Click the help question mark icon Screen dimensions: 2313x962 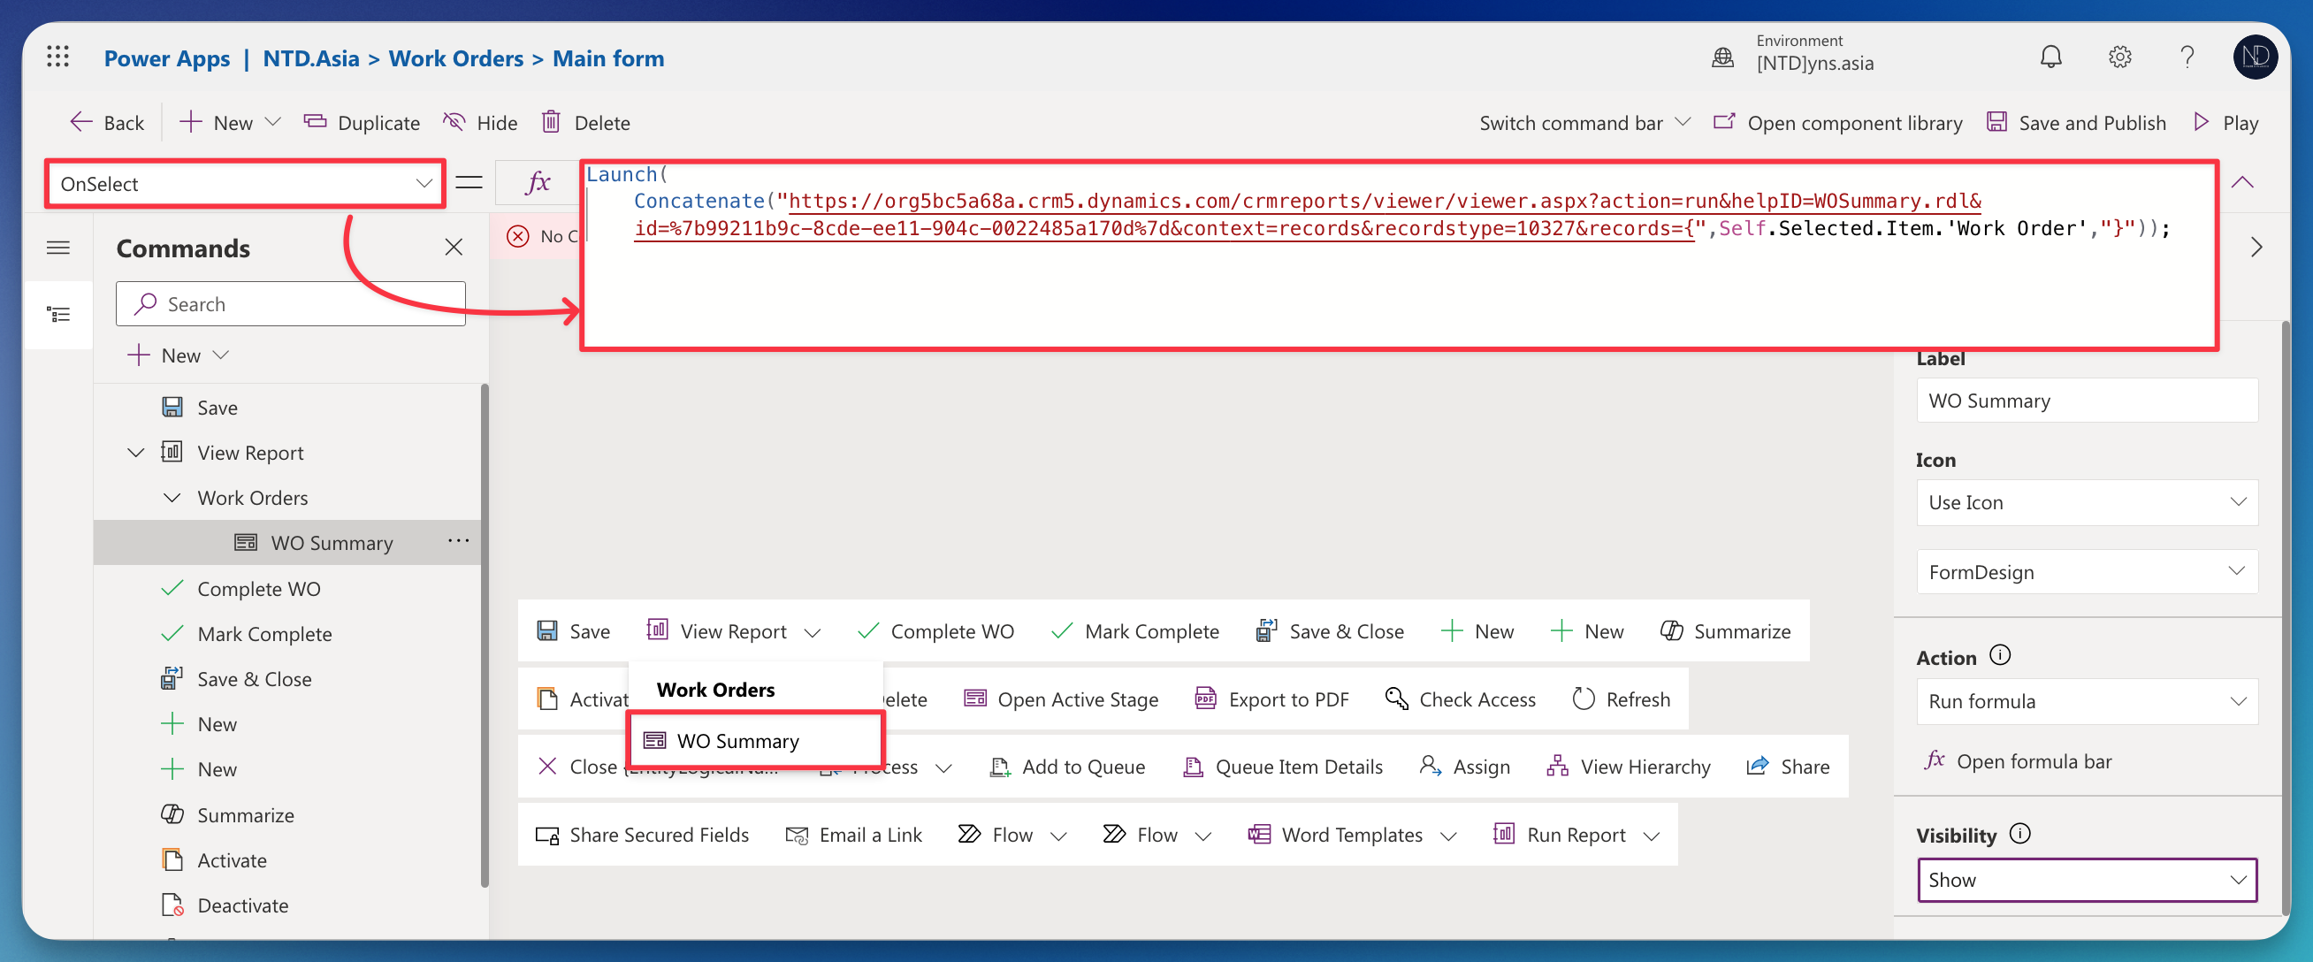2187,57
